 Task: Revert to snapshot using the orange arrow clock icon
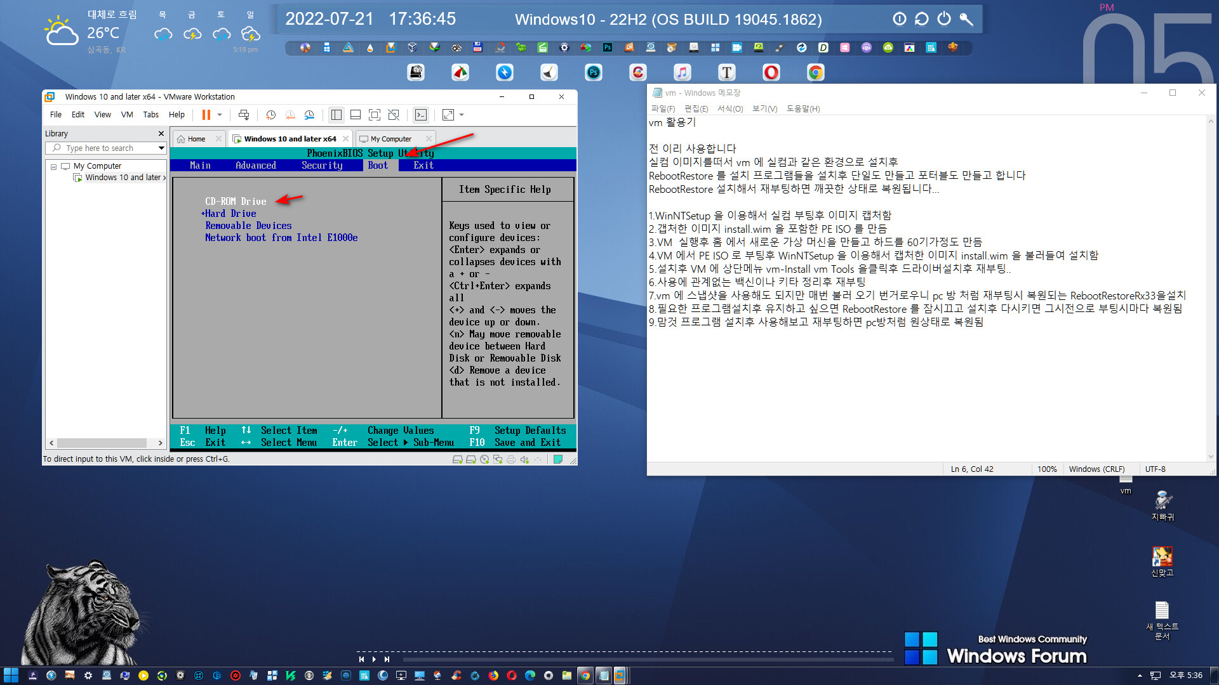[290, 115]
